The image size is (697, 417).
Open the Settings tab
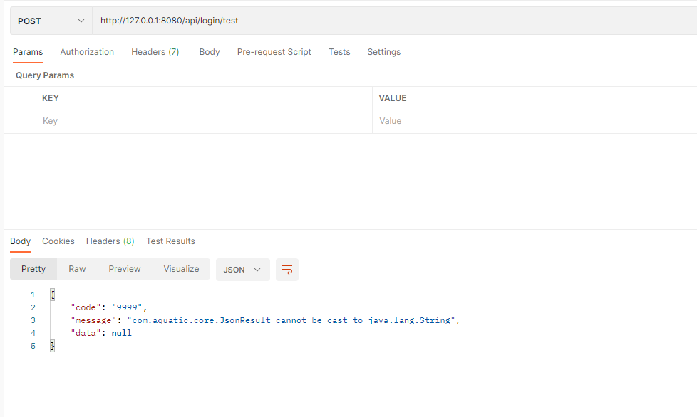click(384, 52)
